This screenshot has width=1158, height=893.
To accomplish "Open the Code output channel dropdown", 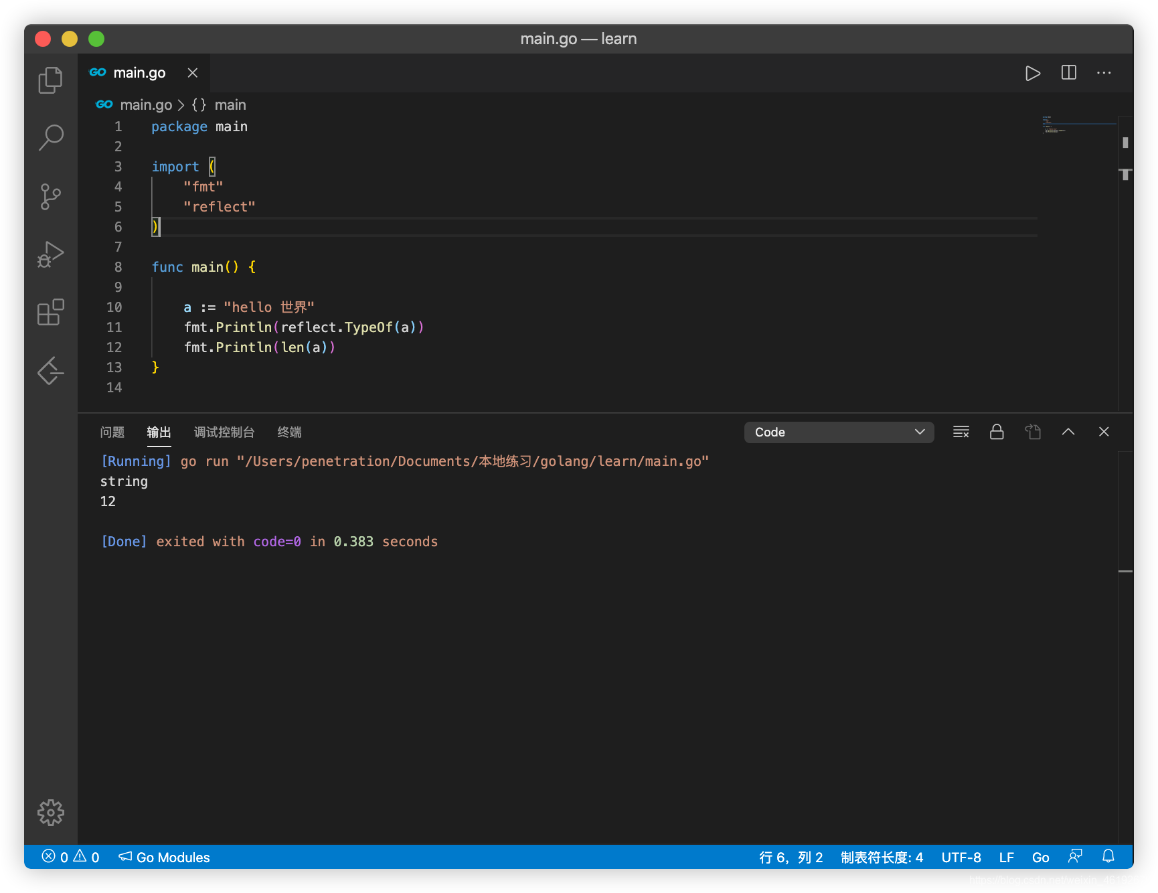I will (839, 432).
